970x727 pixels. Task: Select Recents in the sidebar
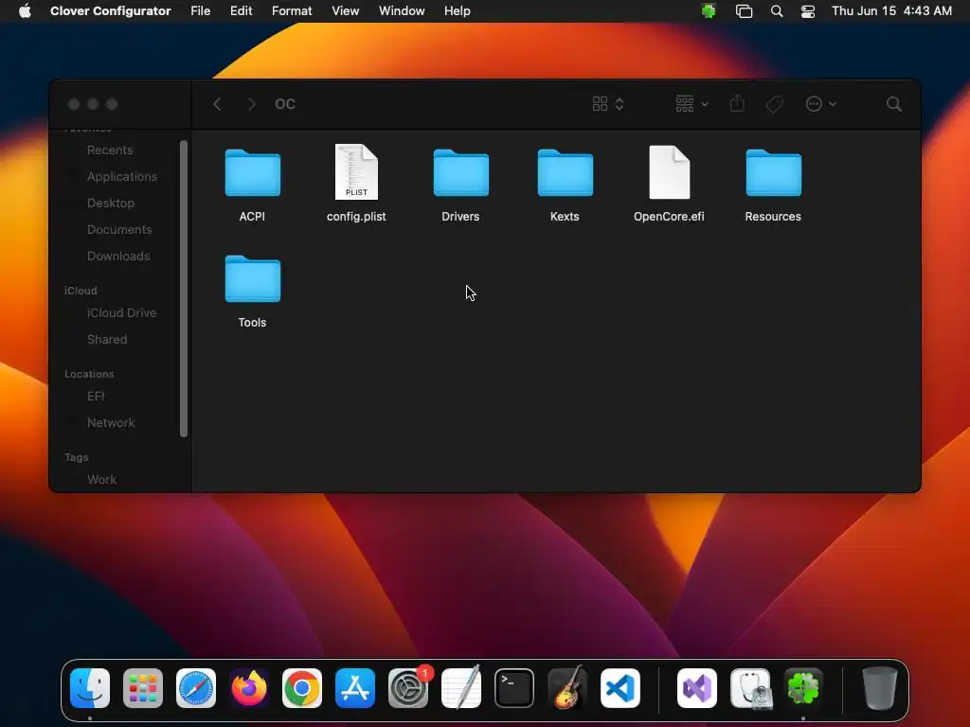(110, 151)
